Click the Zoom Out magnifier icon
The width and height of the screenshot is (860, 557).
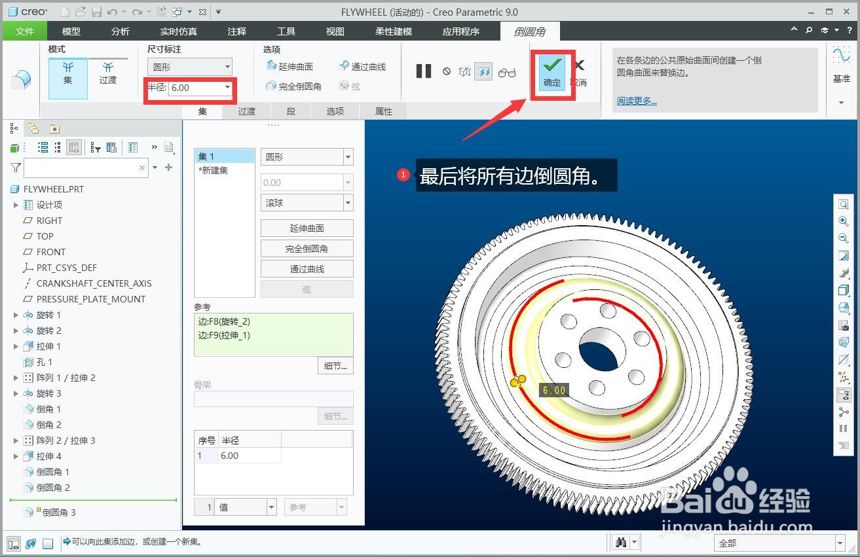coord(844,238)
